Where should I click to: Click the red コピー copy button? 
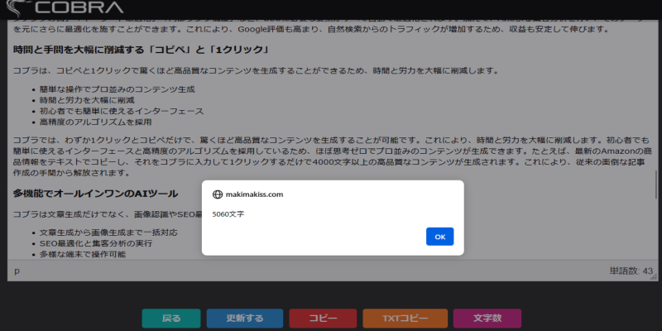coord(323,319)
